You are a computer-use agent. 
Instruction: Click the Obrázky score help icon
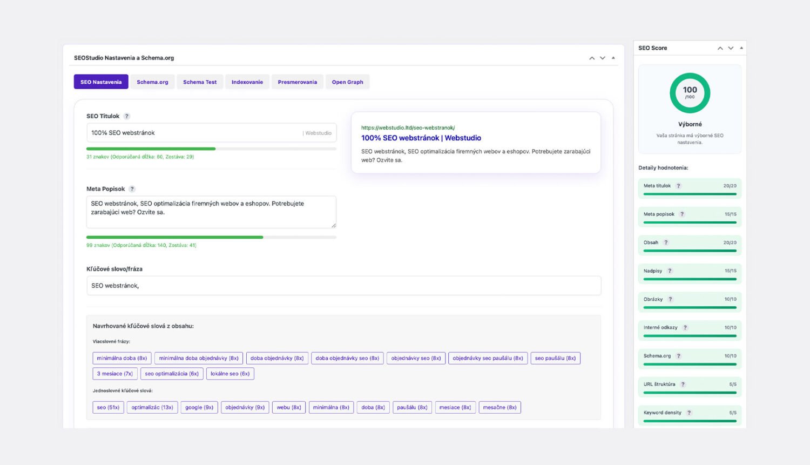pos(670,299)
